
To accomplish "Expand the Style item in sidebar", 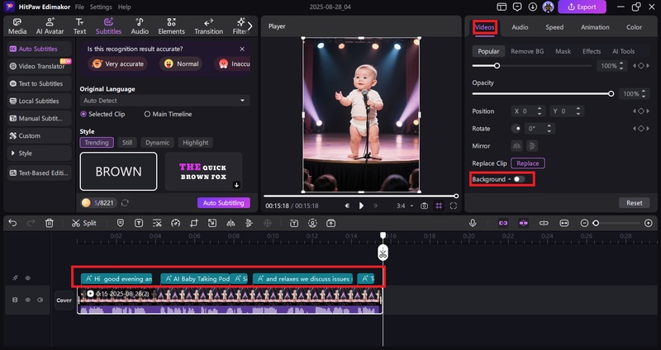I will [39, 154].
